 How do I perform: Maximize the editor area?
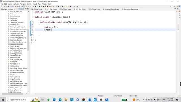[177, 9]
